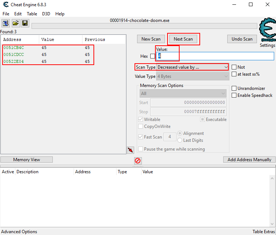Viewport: 276px width, 235px height.
Task: Tick the Unrandomizer checkbox
Action: tap(234, 88)
